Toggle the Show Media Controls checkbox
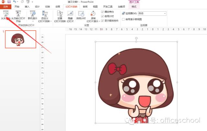 (x=102, y=21)
